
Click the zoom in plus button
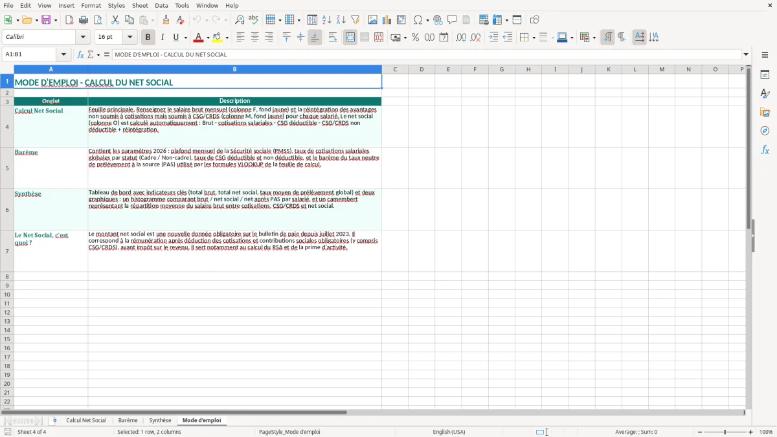pos(751,432)
